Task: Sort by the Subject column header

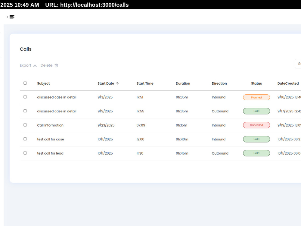Action: coord(43,83)
